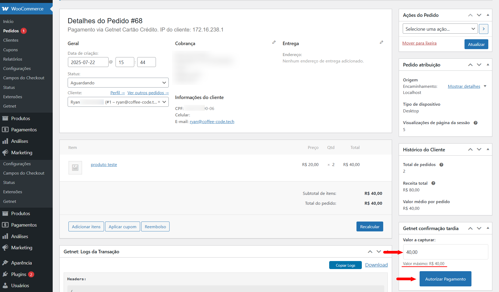Click Aplicar cupom button
This screenshot has width=499, height=292.
[122, 227]
